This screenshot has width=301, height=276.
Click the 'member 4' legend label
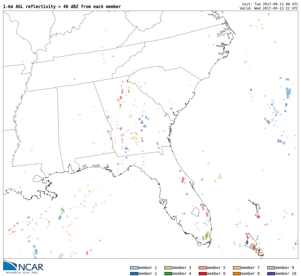(182, 273)
